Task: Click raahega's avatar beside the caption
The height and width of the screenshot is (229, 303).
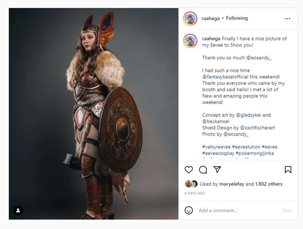Action: pyautogui.click(x=190, y=41)
